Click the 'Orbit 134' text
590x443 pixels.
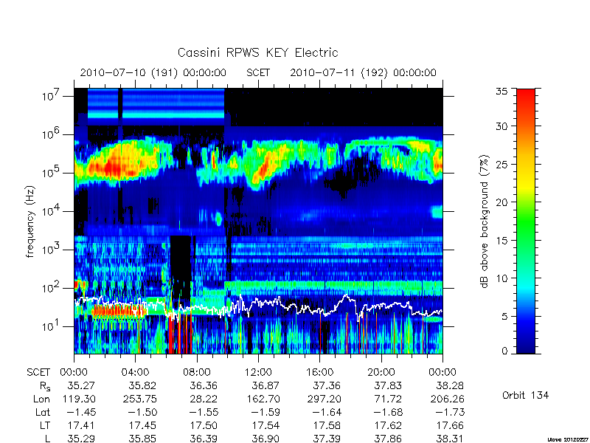click(x=525, y=395)
